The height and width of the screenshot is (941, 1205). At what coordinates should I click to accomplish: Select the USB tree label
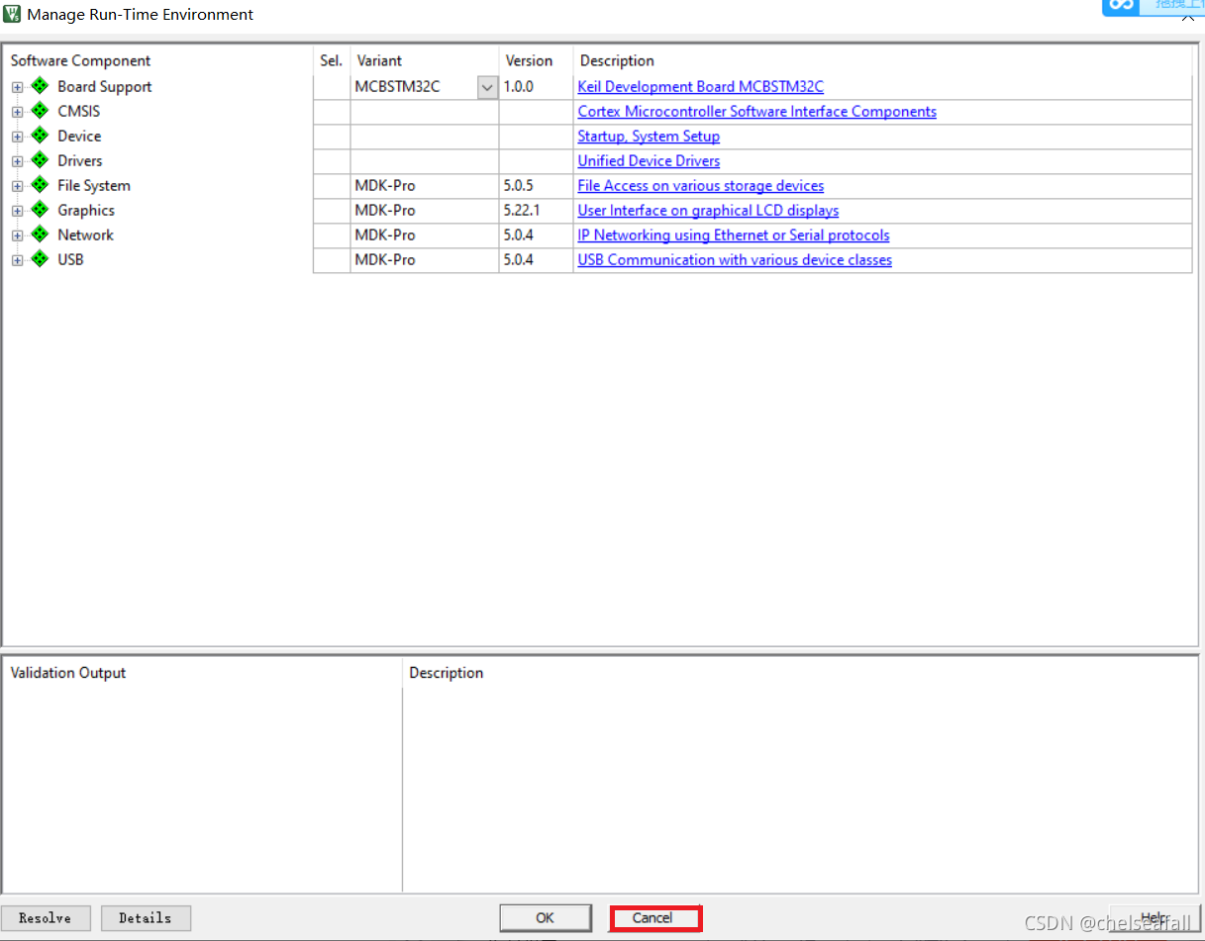70,260
